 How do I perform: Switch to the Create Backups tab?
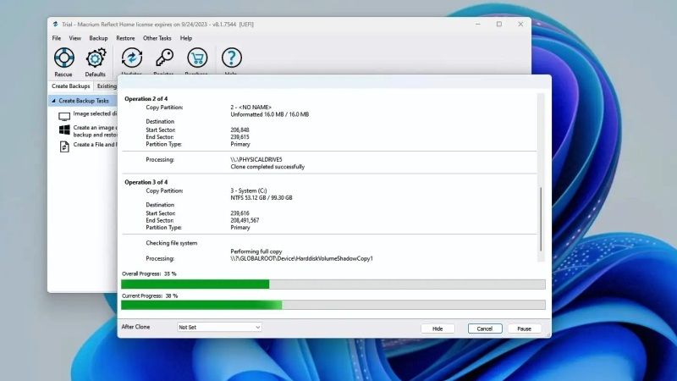coord(71,86)
